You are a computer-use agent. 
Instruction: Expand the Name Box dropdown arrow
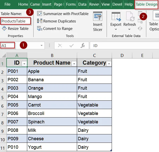point(41,45)
